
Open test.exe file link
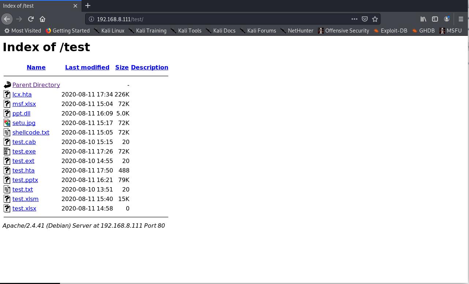24,151
